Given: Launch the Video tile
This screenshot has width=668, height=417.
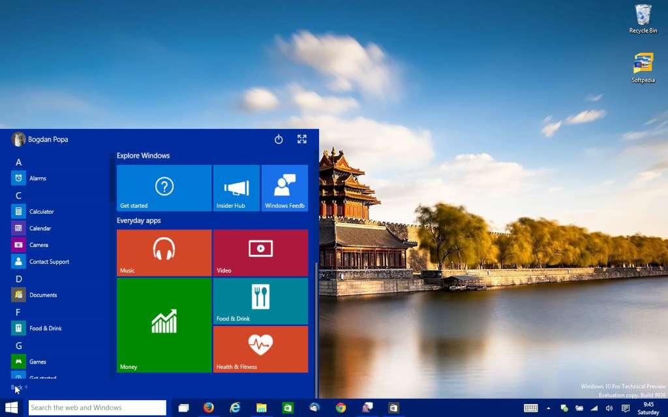Looking at the screenshot, I should pyautogui.click(x=260, y=253).
